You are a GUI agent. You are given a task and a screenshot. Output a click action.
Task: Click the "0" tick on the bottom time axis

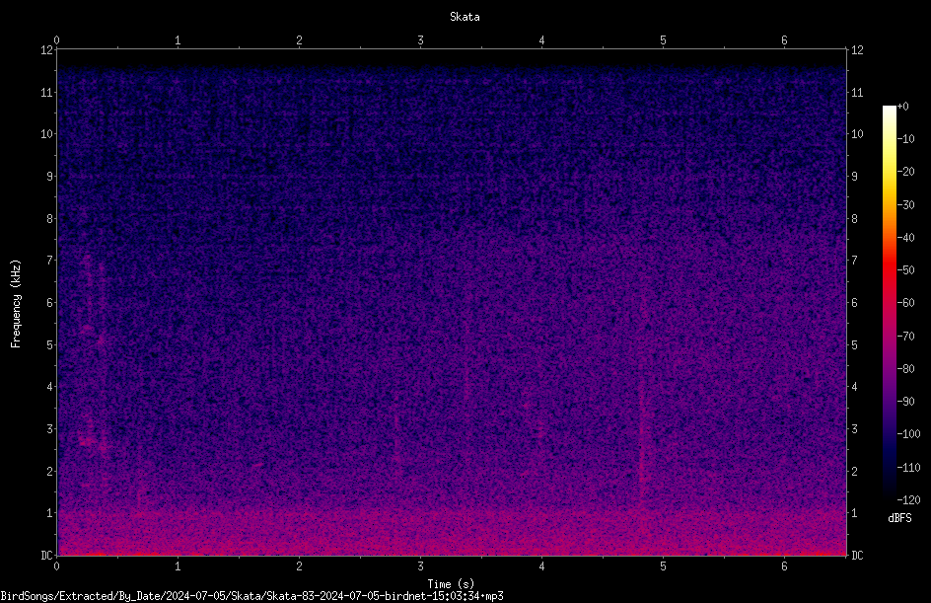pos(56,566)
